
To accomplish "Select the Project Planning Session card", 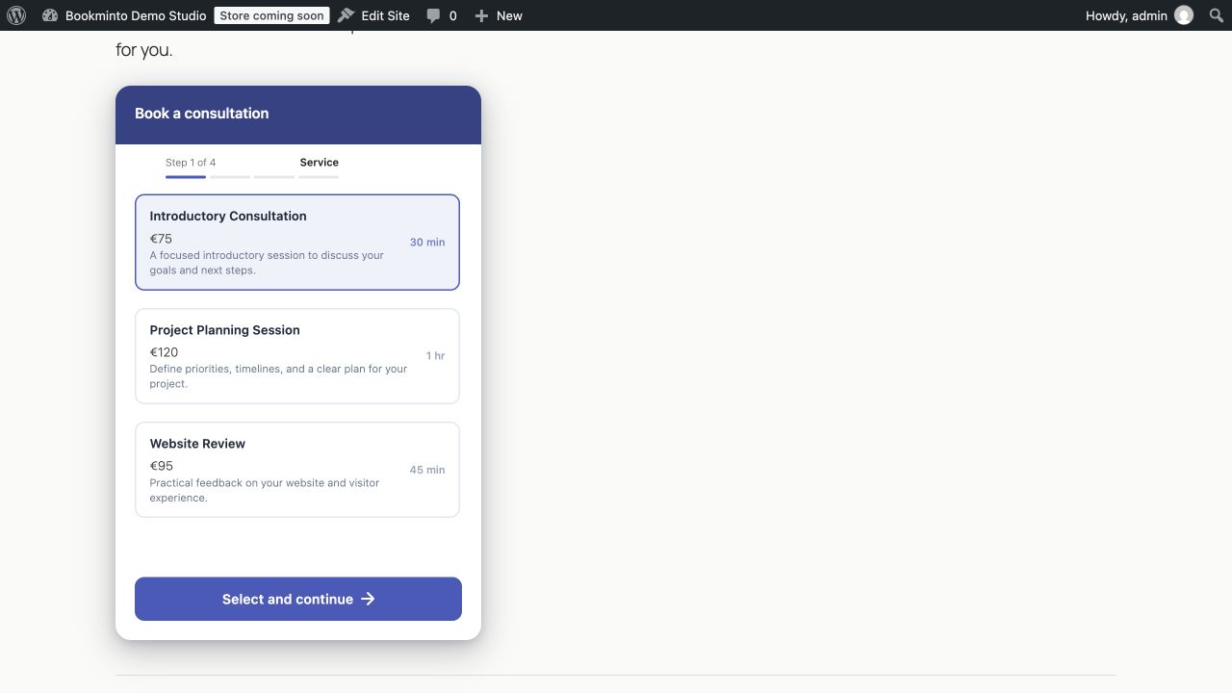I will click(297, 356).
